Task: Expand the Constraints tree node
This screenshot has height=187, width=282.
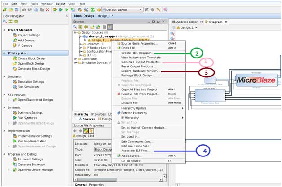Action: click(x=75, y=59)
